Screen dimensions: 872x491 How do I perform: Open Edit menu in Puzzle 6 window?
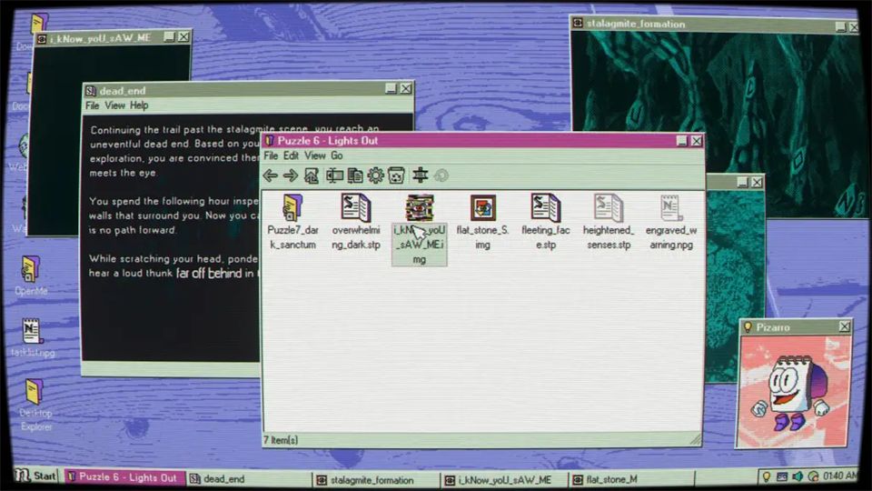tap(291, 155)
